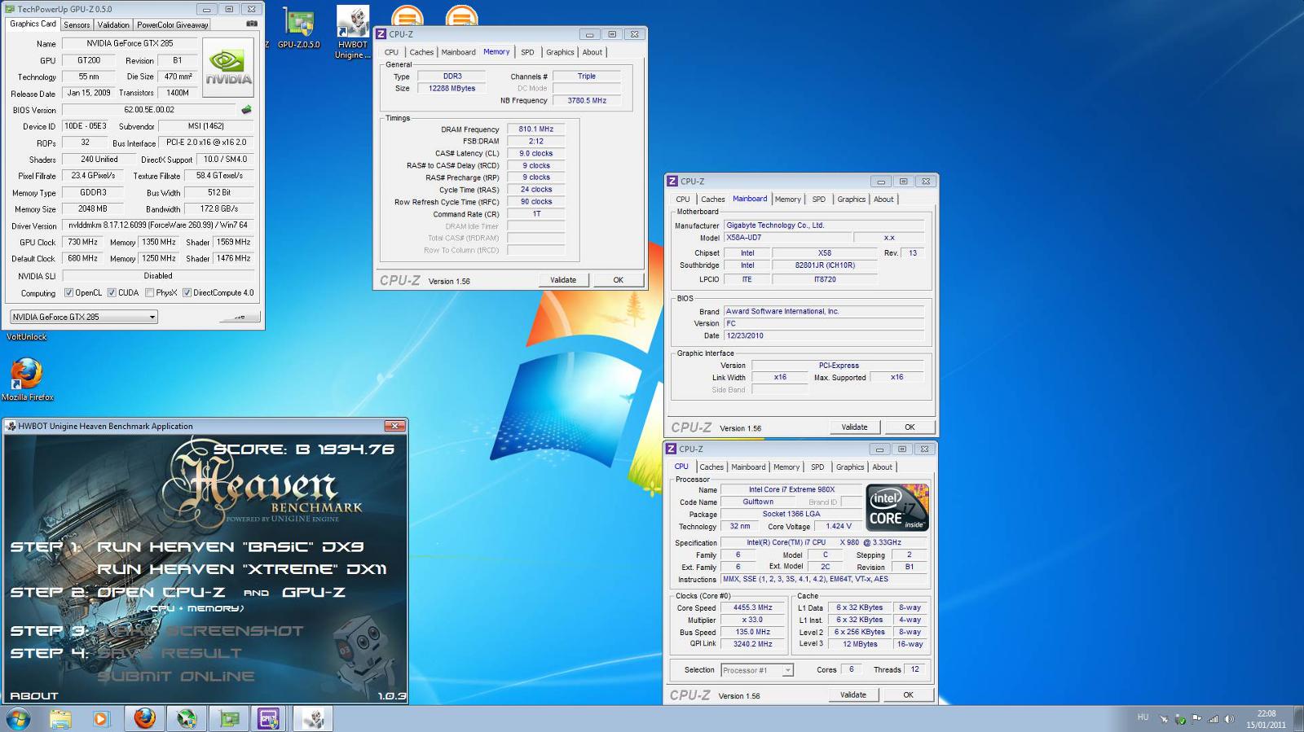The width and height of the screenshot is (1304, 732).
Task: Click Validate in Memory CPU-Z window
Action: [x=563, y=280]
